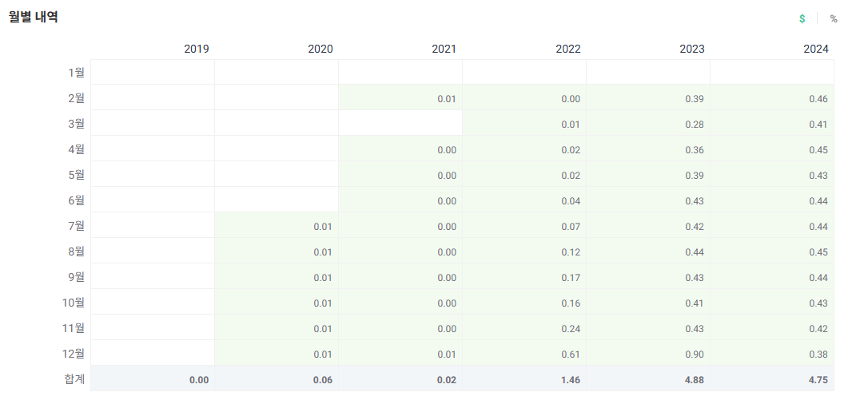Select 0.41 in 10월 2023 cell
Image resolution: width=848 pixels, height=400 pixels.
point(695,303)
